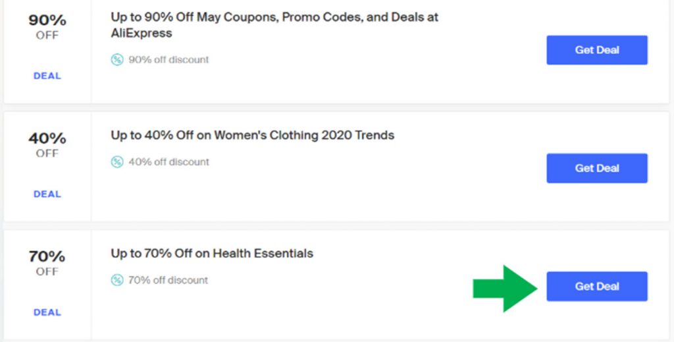Click the 90% OFF badge
The height and width of the screenshot is (342, 674).
click(47, 26)
